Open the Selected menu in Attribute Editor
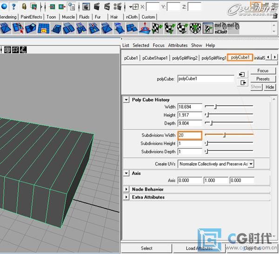The width and height of the screenshot is (279, 254). tap(141, 45)
